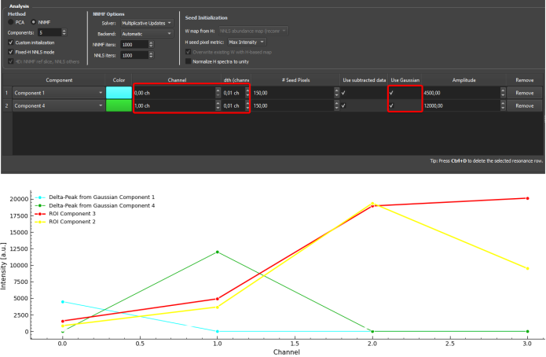This screenshot has height=357, width=546.
Task: Click the 1,00 ch channel field
Action: 174,105
